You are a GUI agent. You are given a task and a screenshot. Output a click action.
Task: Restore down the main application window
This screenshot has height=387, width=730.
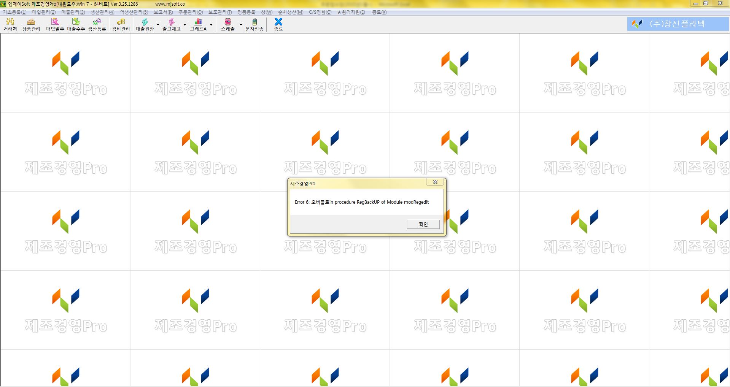tap(705, 3)
